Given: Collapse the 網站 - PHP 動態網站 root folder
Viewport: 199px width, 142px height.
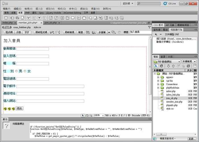Looking at the screenshot, I should [x=155, y=74].
